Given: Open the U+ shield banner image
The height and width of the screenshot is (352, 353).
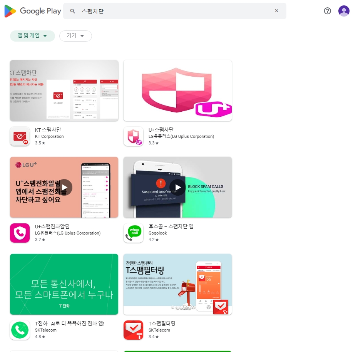Looking at the screenshot, I should tap(177, 91).
